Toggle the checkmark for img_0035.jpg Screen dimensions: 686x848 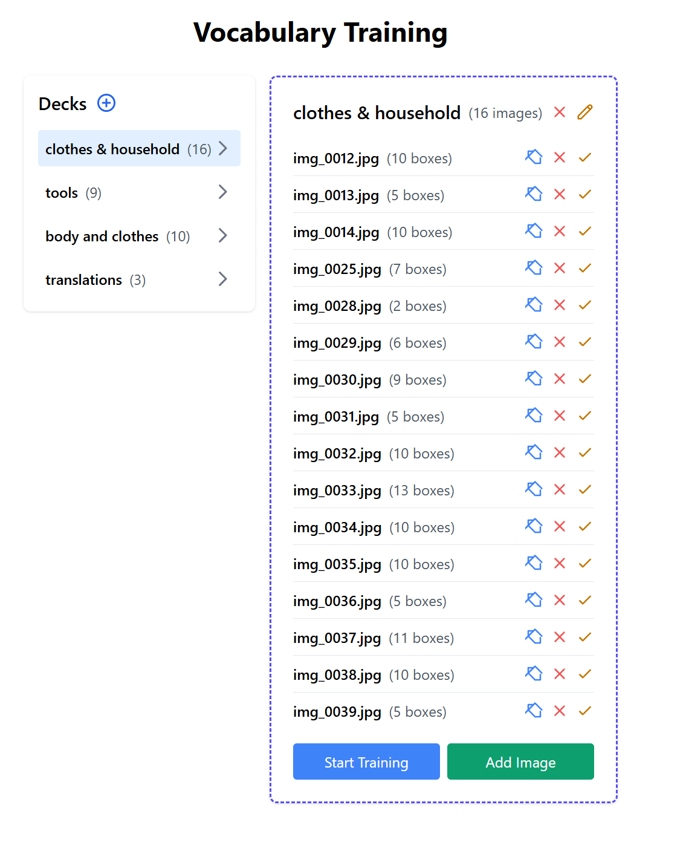(x=584, y=564)
